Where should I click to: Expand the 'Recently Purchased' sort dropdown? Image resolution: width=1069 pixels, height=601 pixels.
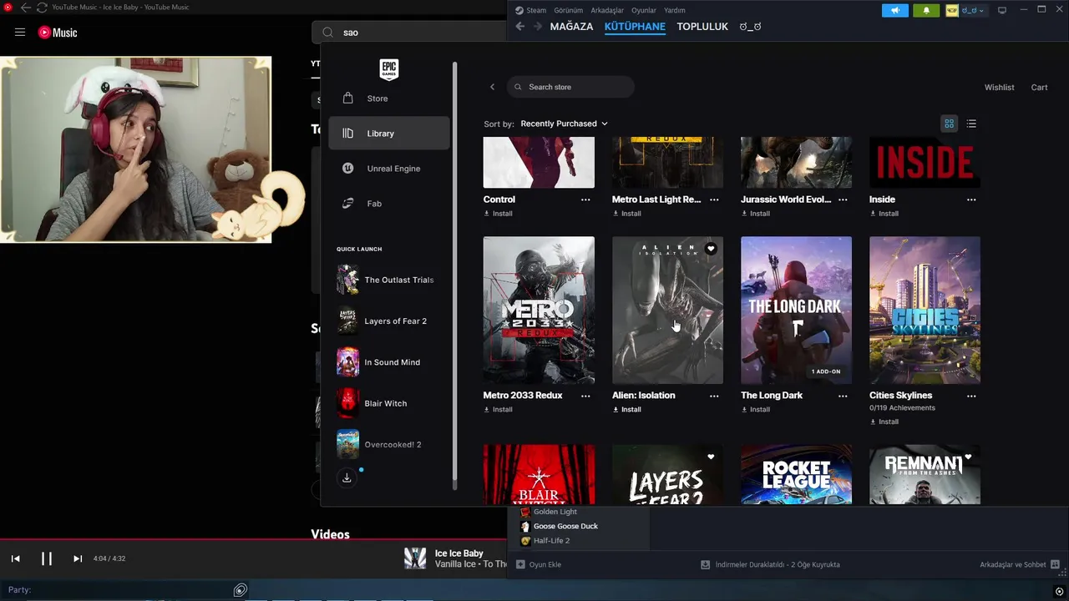coord(564,124)
